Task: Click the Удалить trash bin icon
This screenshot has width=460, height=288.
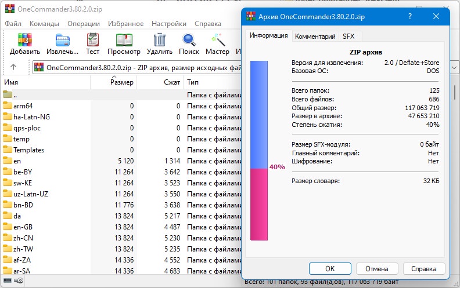Action: (x=160, y=40)
